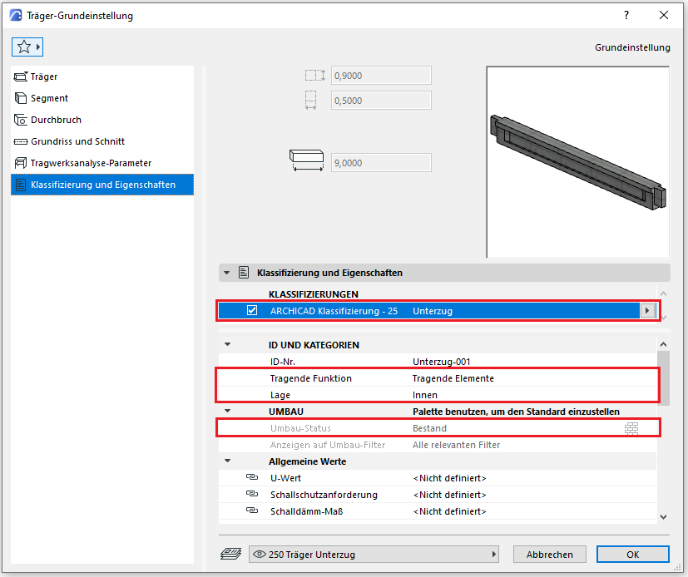Click the Schalldämm-Maß link chain icon
The width and height of the screenshot is (688, 577).
[252, 511]
